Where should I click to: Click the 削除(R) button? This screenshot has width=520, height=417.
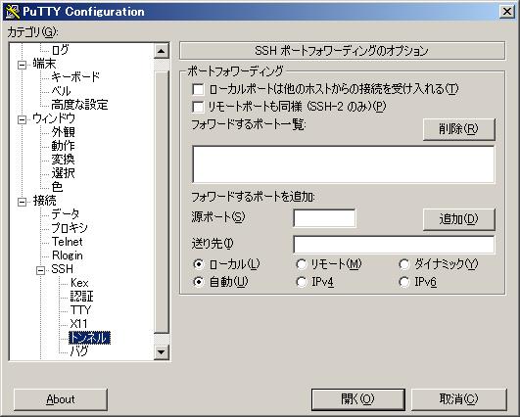pos(458,129)
